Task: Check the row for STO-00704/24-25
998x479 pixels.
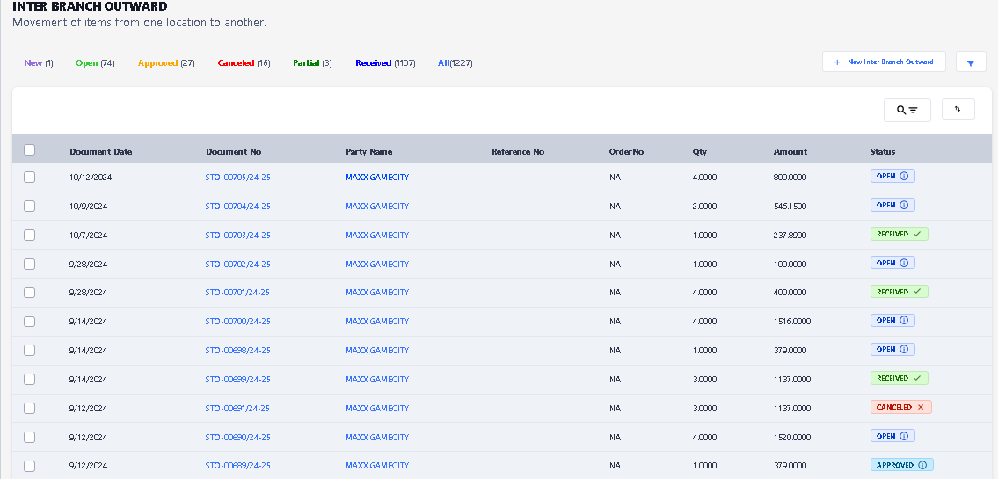Action: coord(29,206)
